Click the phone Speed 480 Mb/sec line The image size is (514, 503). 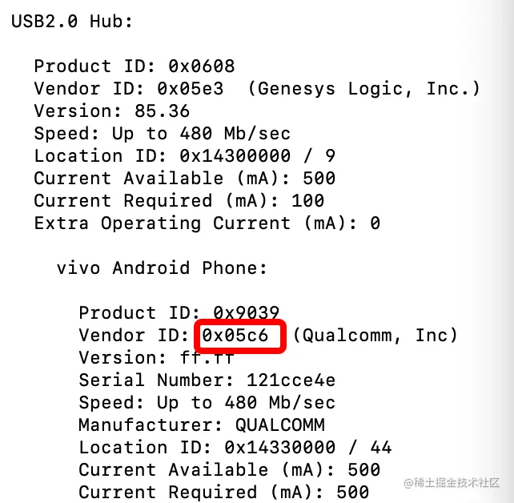tap(207, 403)
